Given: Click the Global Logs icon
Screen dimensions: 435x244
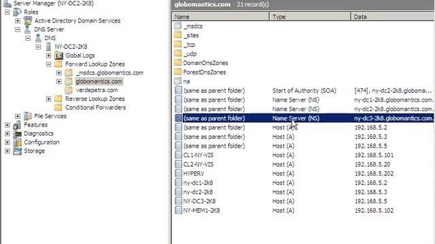Looking at the screenshot, I should pyautogui.click(x=59, y=56).
